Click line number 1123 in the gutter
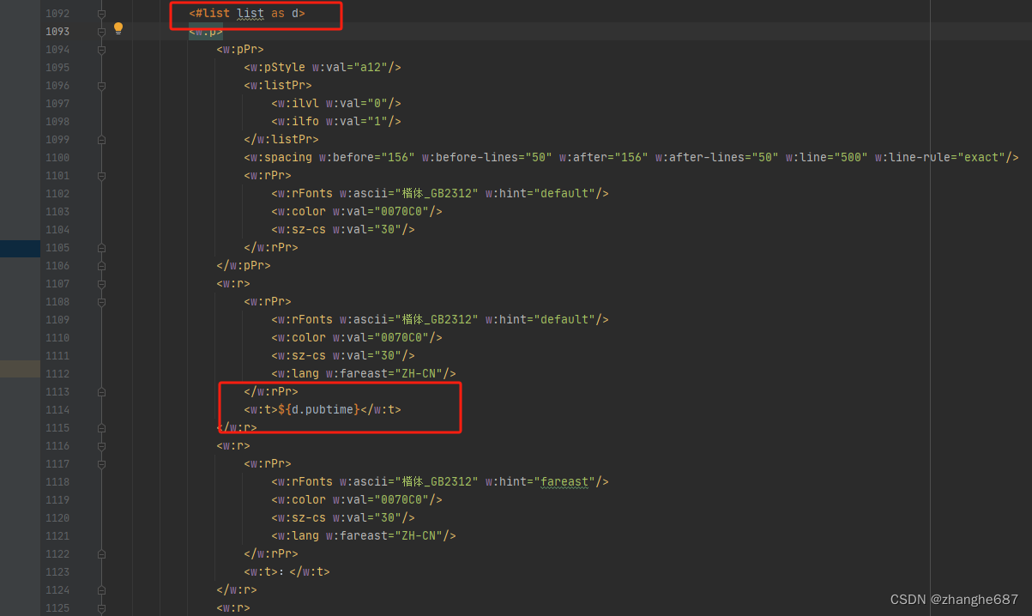The width and height of the screenshot is (1032, 616). (57, 572)
